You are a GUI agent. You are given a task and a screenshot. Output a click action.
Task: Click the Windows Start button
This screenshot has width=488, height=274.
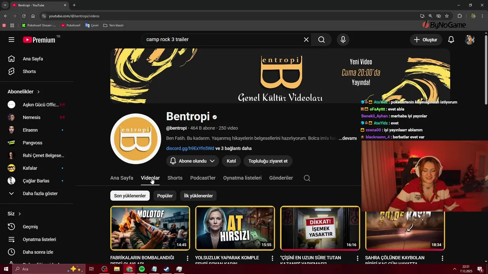[x=6, y=269]
